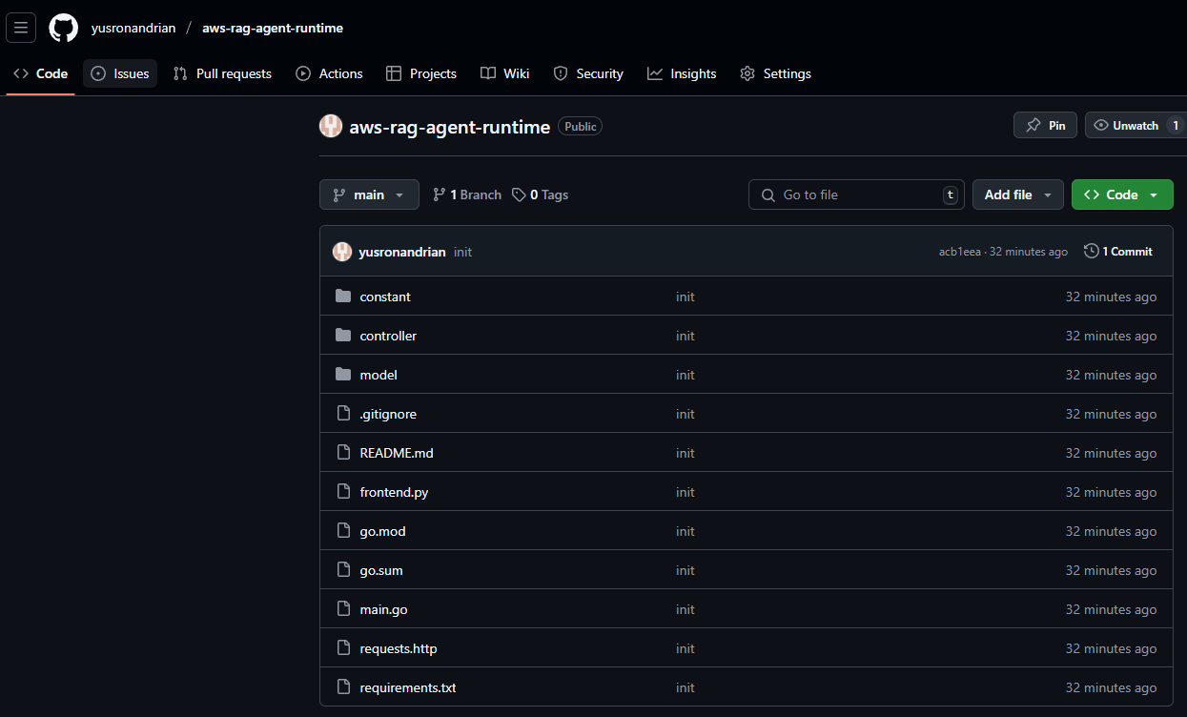Click '32 minutes ago' on the controller row
Image resolution: width=1187 pixels, height=717 pixels.
(x=1111, y=336)
